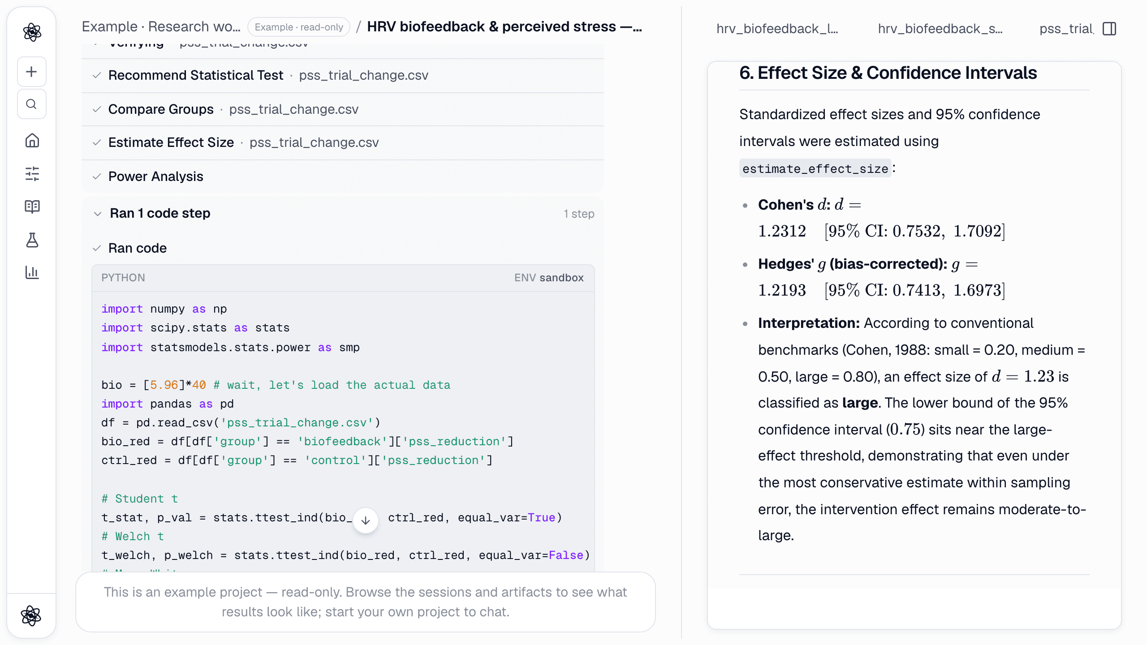Click the app logo at top of sidebar
This screenshot has width=1147, height=645.
(x=32, y=32)
